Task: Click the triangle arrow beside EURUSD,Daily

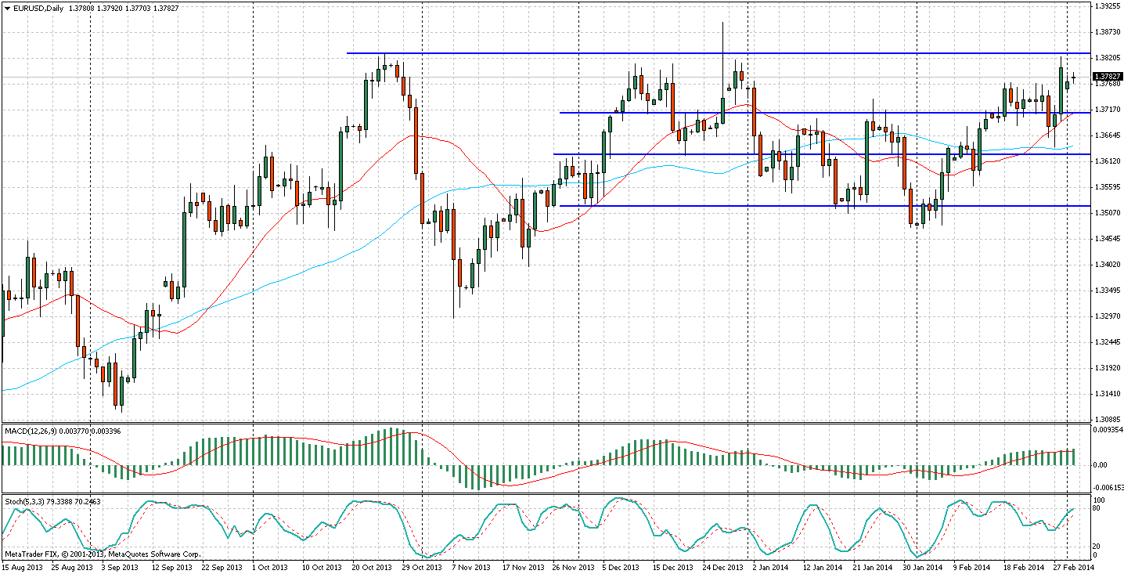Action: 7,8
